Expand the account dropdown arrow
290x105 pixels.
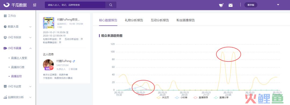[x=278, y=5]
